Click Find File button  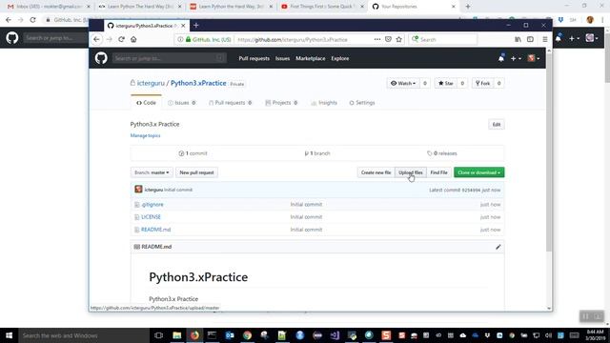pos(438,172)
